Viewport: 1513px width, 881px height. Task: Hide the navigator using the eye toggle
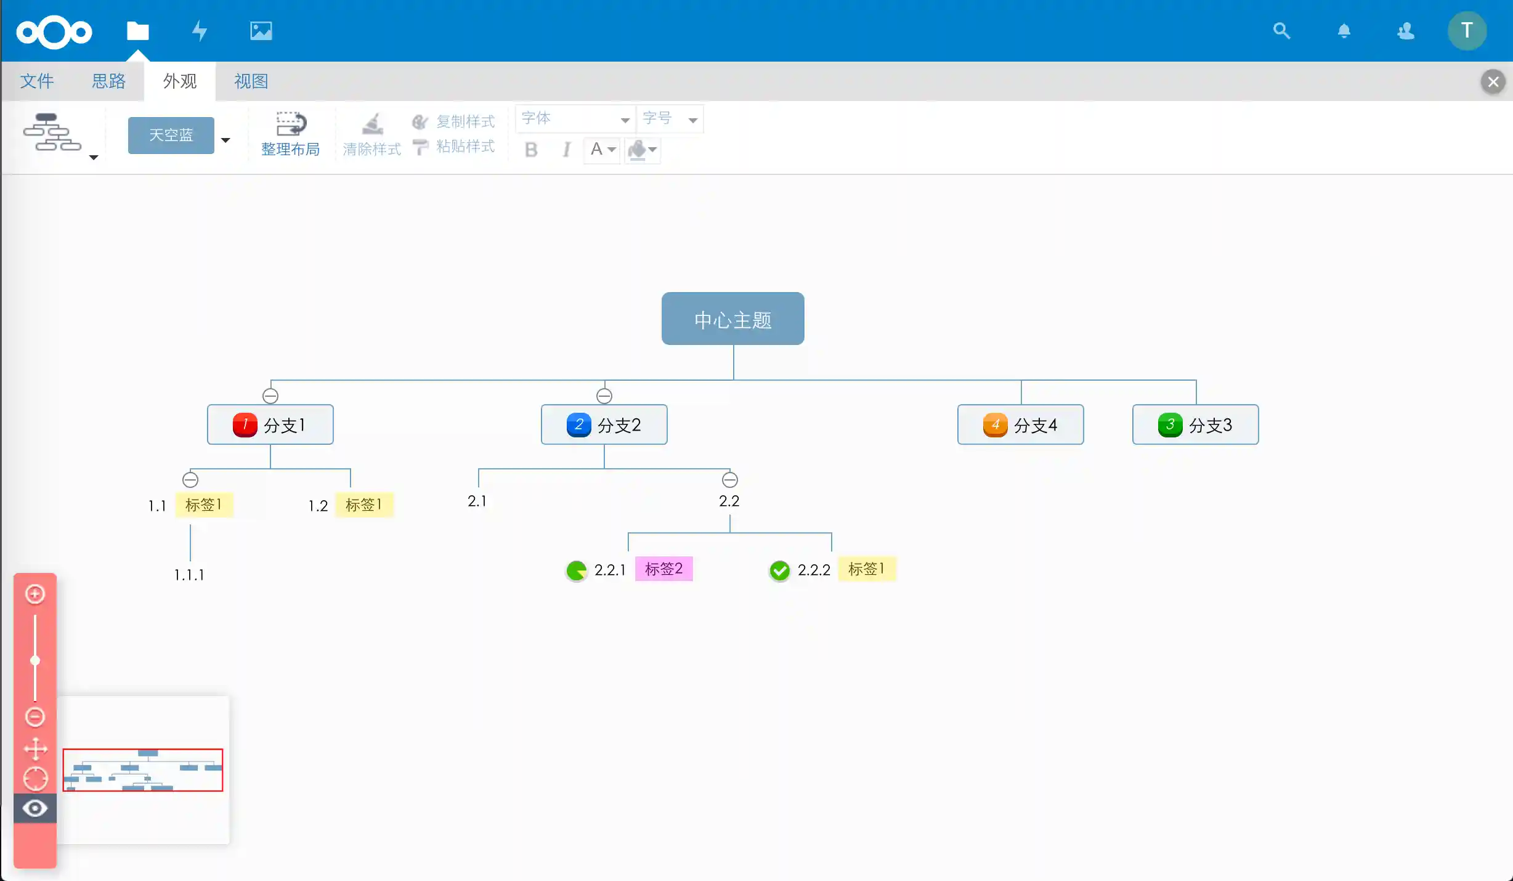coord(35,808)
